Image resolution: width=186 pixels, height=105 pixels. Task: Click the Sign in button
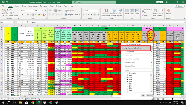coord(160,2)
